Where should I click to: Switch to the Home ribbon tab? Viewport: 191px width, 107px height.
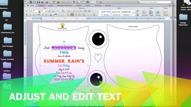[31, 6]
